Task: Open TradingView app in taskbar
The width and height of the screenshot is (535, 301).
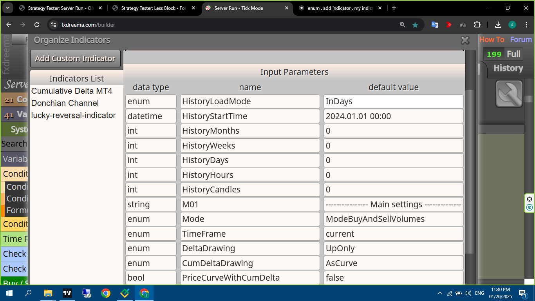Action: click(67, 293)
